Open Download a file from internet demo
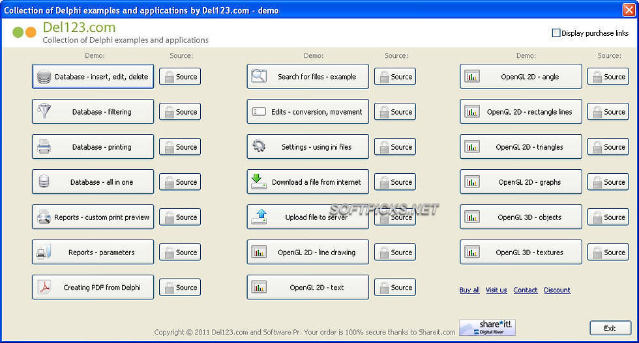 (x=308, y=182)
